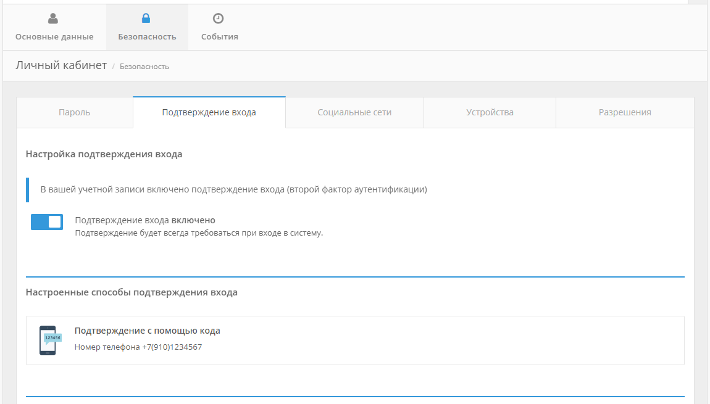This screenshot has width=710, height=404.
Task: Click the person icon above Основные данные
Action: coord(53,19)
